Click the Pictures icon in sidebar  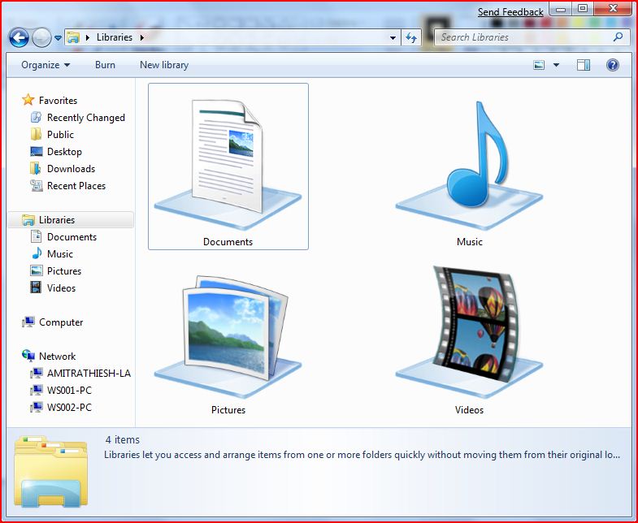(x=37, y=270)
